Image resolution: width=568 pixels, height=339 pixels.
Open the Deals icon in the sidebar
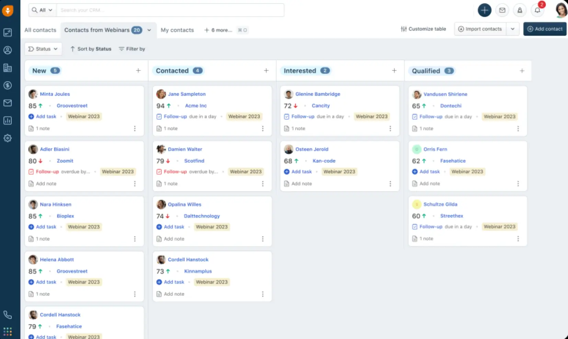point(8,85)
